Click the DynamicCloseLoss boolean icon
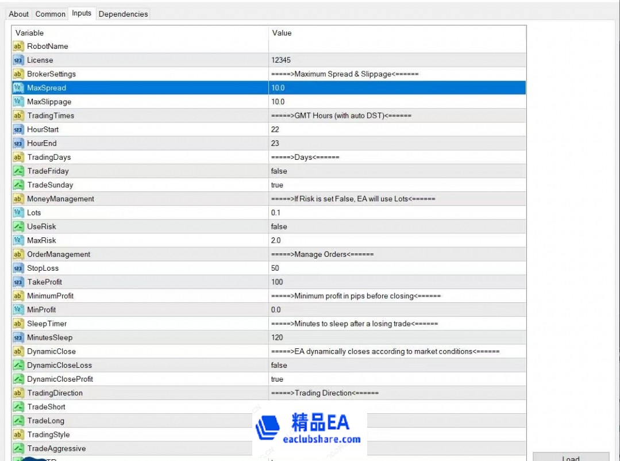Viewport: 620px width, 461px height. [x=18, y=366]
